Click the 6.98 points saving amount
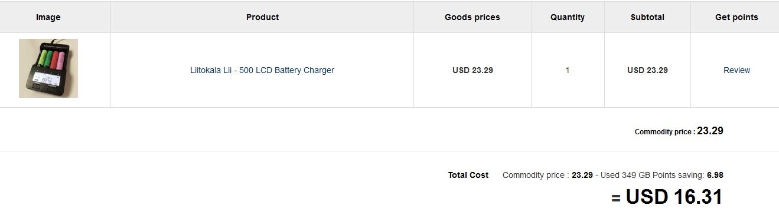The height and width of the screenshot is (215, 779). [x=715, y=175]
